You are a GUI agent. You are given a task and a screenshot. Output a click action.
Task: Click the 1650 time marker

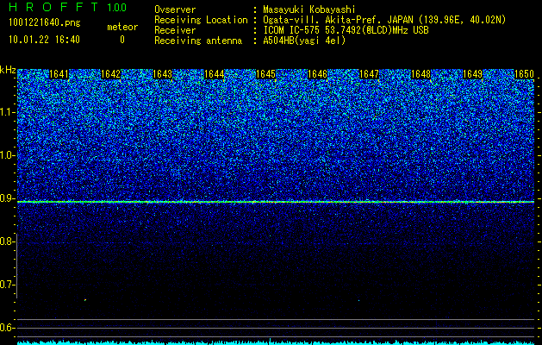[525, 74]
